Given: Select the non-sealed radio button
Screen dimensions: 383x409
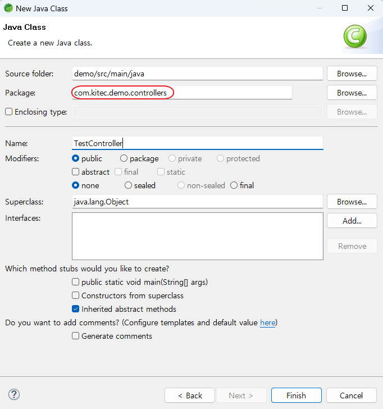Looking at the screenshot, I should (181, 185).
